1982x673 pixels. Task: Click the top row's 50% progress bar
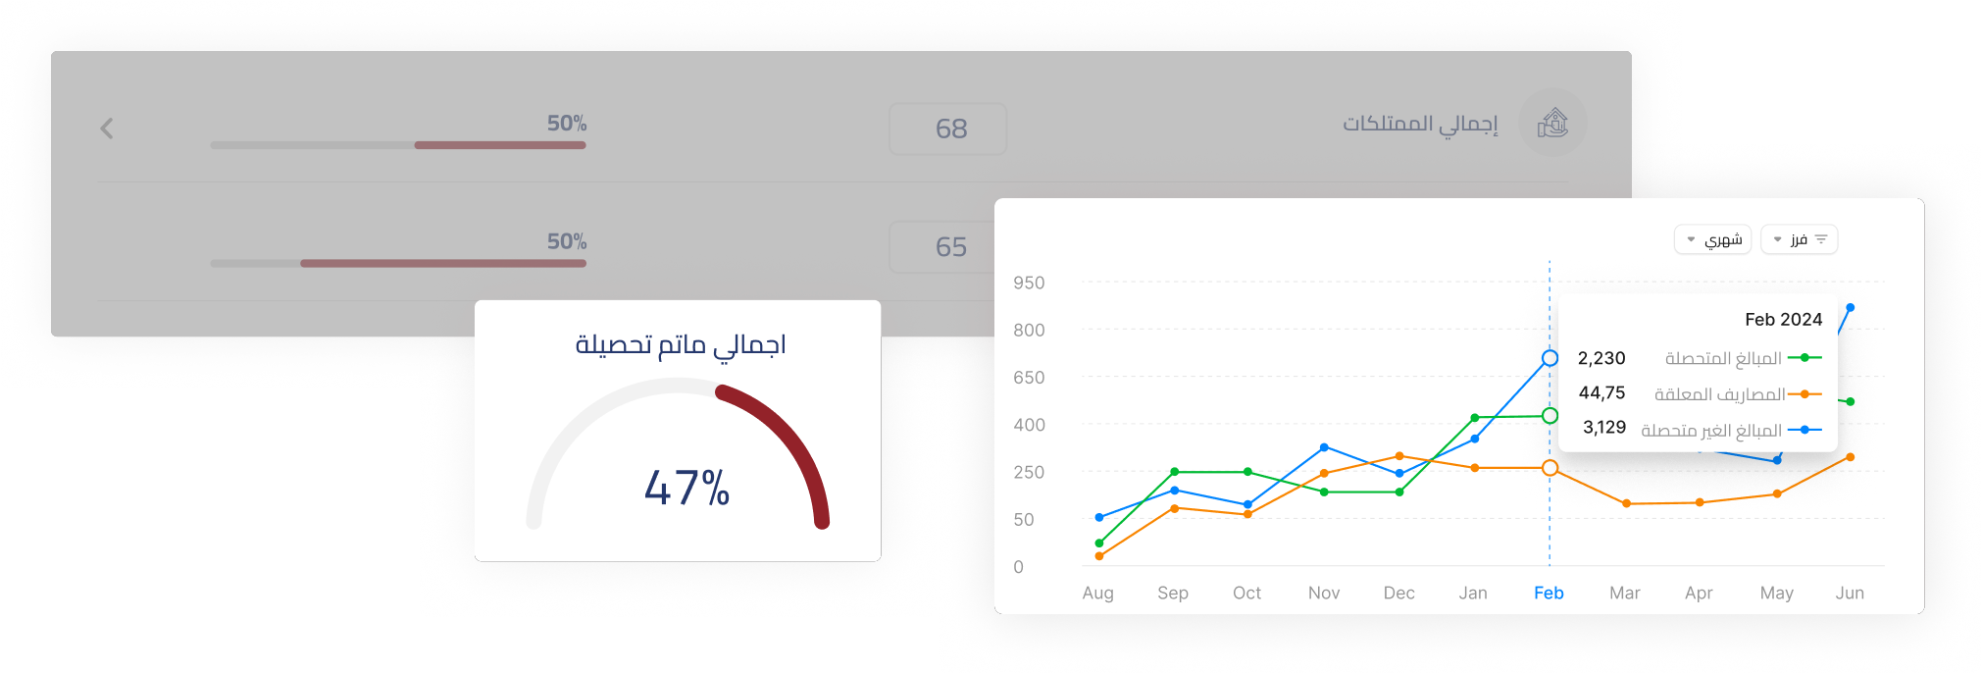[x=398, y=145]
